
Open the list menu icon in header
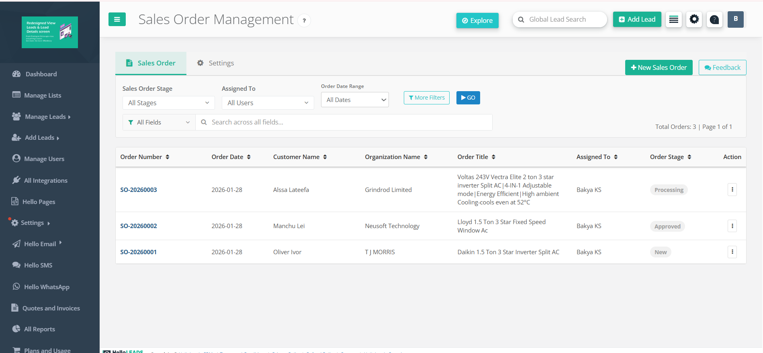[674, 19]
